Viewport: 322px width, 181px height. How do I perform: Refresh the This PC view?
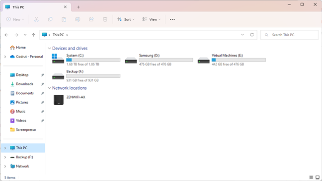[252, 35]
